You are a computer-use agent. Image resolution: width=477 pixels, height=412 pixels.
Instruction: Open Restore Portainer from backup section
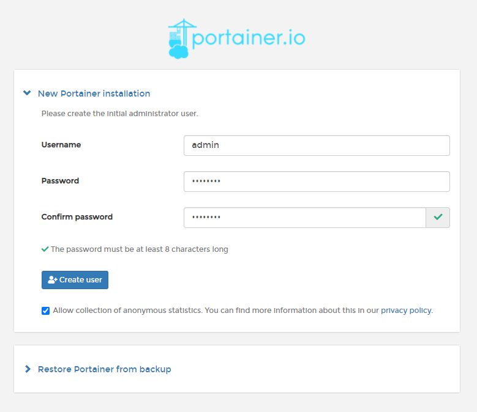pos(104,369)
